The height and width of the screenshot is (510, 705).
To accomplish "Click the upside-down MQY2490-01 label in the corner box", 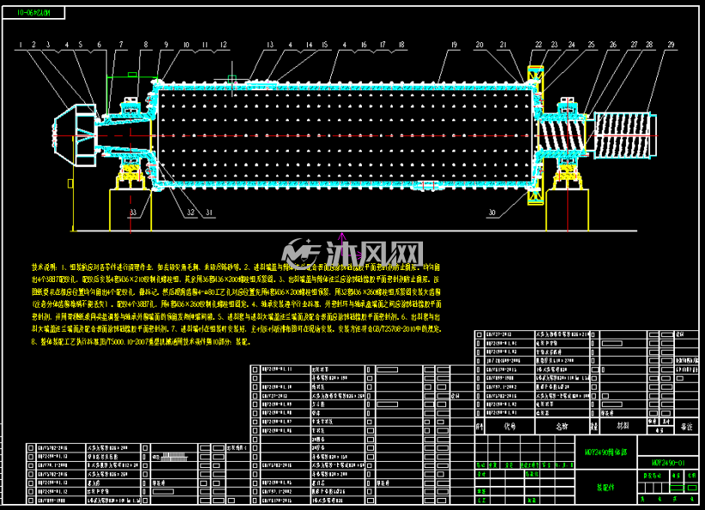I will point(34,13).
